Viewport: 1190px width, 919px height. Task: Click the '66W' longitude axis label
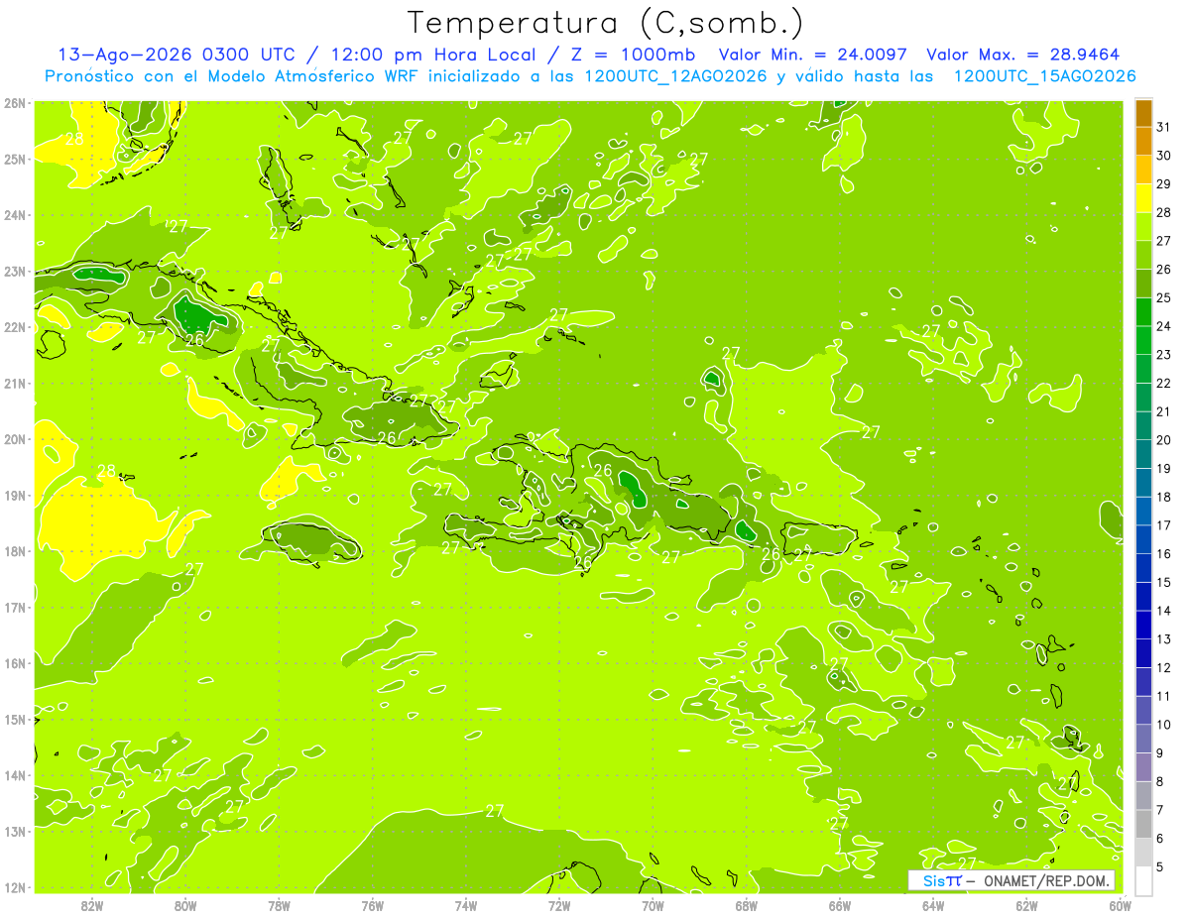tap(840, 906)
